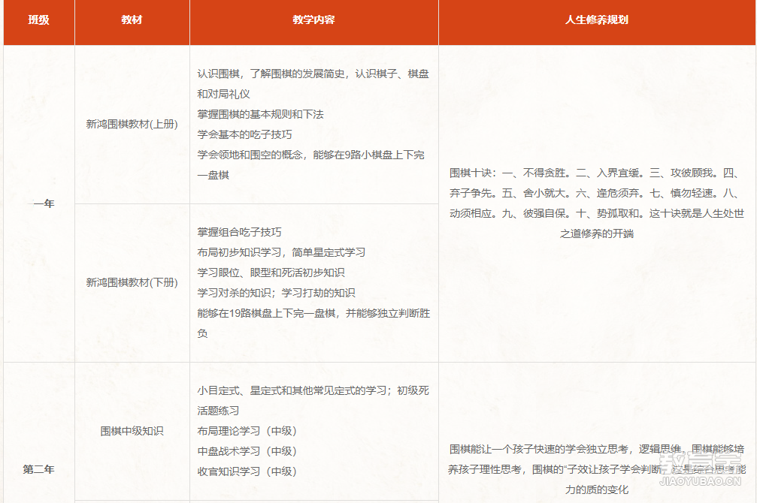Select the line starting 小目定式、星定式
This screenshot has width=757, height=503.
313,401
